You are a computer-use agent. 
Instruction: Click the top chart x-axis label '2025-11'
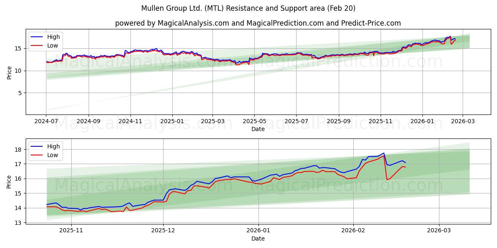pos(381,122)
